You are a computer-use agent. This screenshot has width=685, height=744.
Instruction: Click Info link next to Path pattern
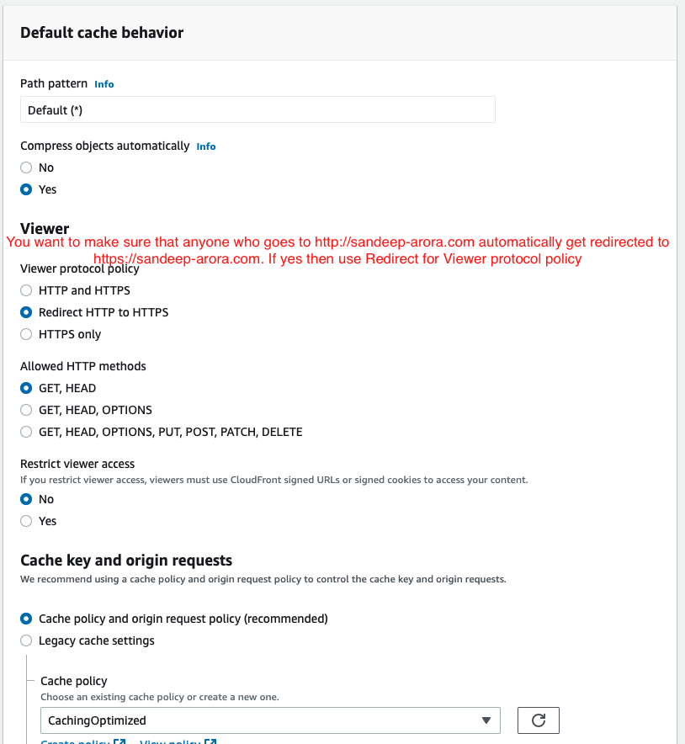pyautogui.click(x=104, y=84)
